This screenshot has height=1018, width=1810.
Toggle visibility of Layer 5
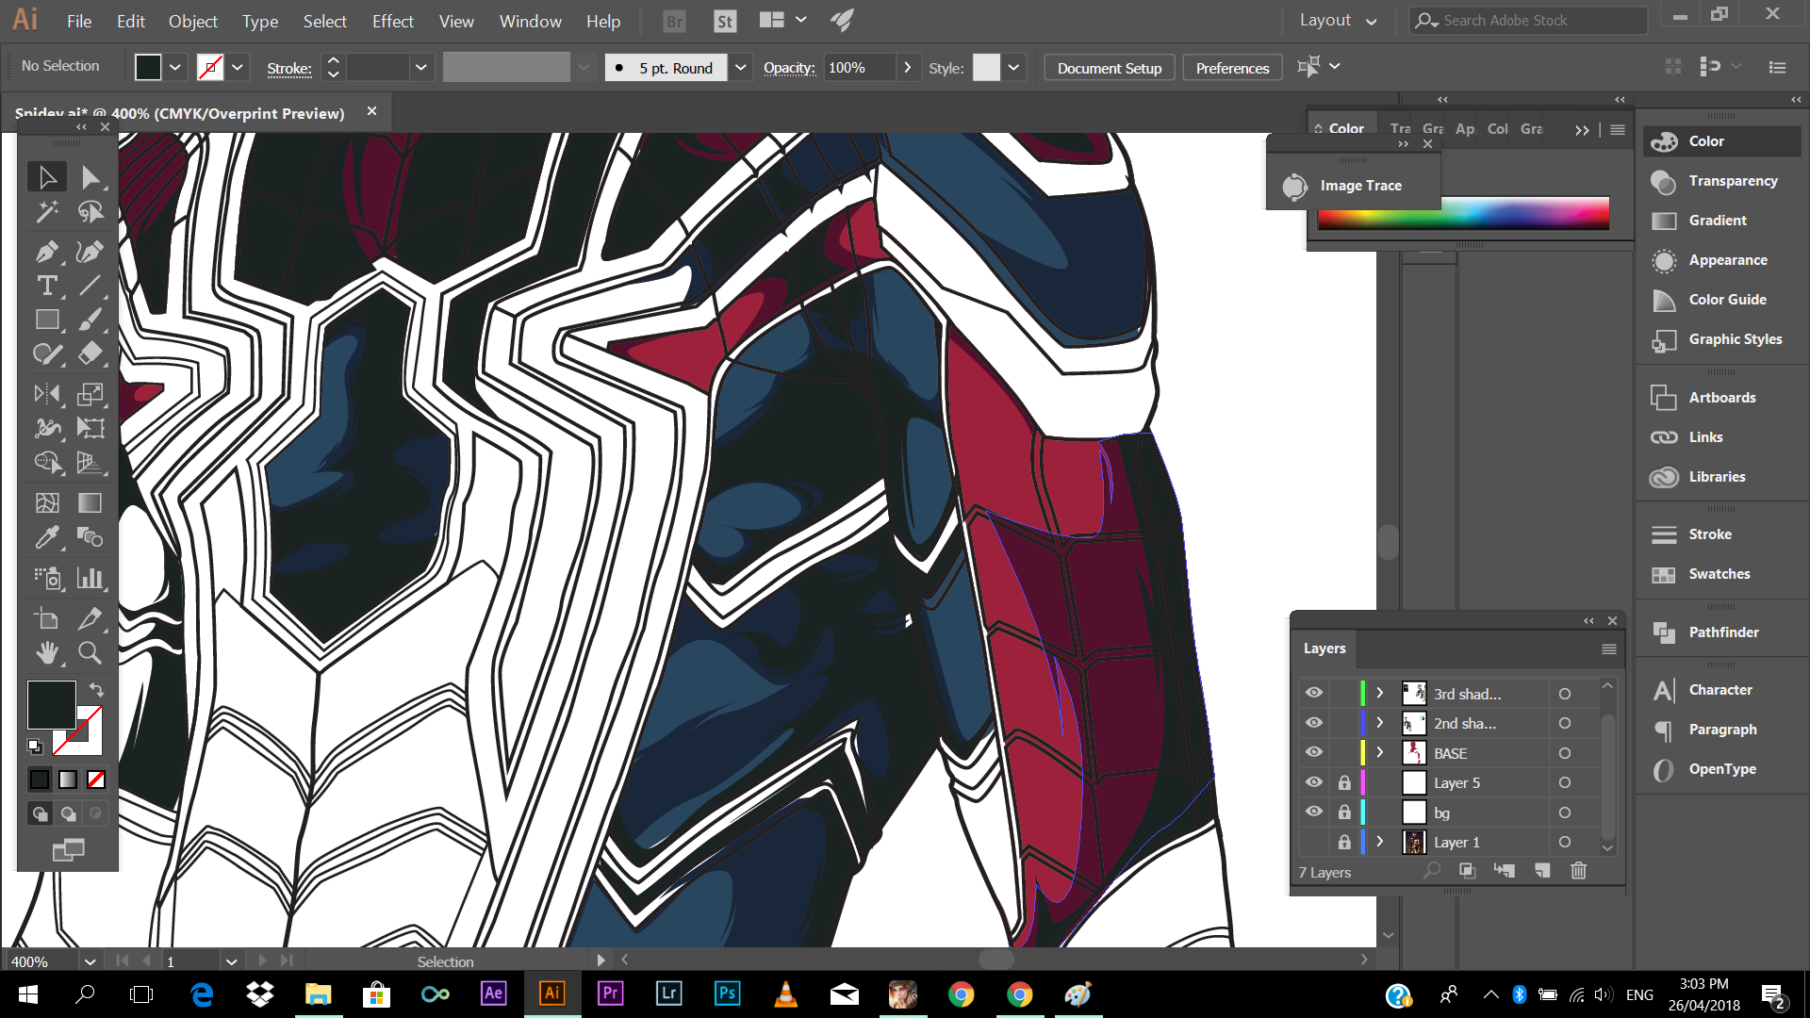(x=1314, y=782)
